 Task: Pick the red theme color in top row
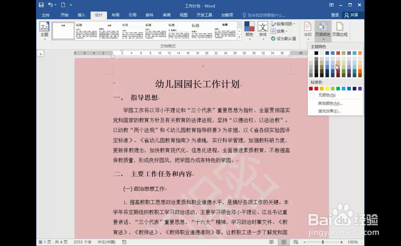coord(338,53)
